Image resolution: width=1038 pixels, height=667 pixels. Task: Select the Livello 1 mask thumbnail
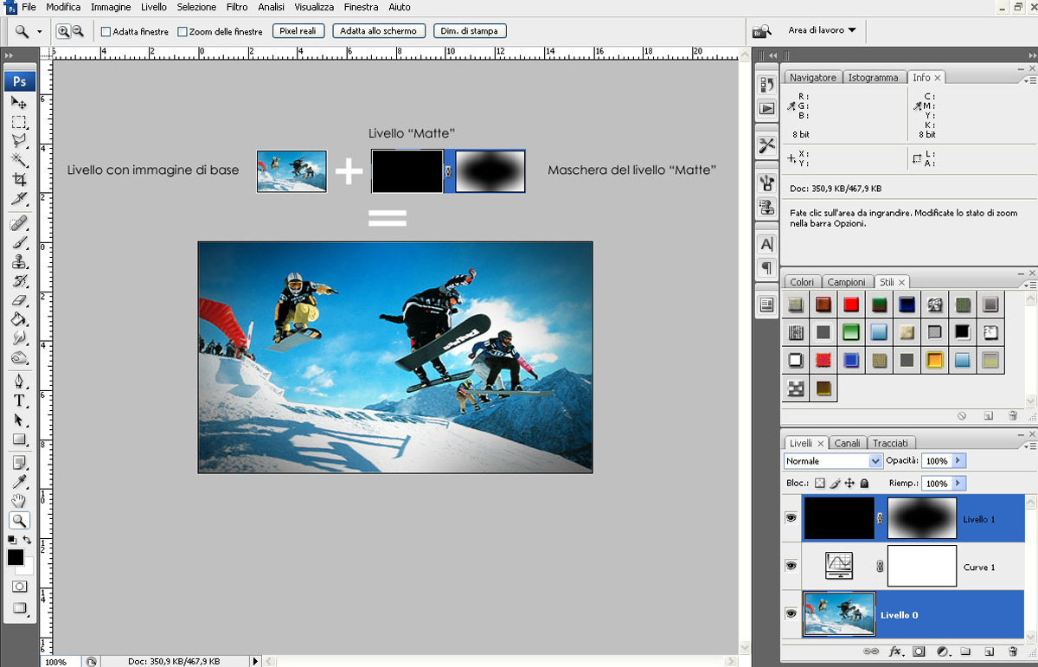922,518
